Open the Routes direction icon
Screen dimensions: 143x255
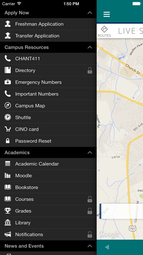click(104, 29)
